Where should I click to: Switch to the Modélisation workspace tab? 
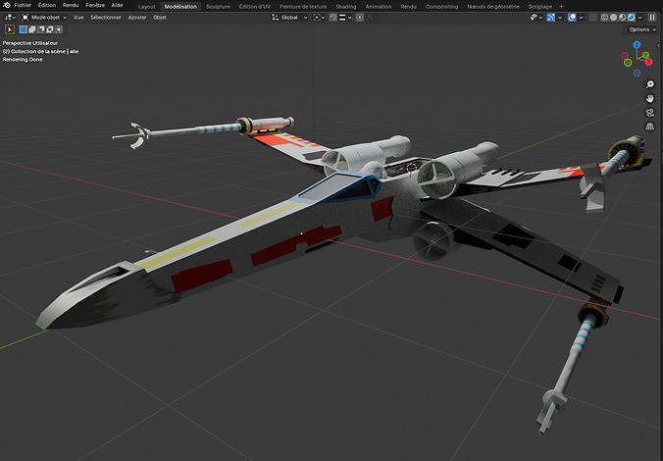180,6
